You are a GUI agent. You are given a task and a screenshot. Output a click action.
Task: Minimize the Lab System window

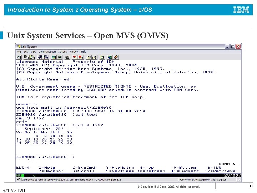click(x=227, y=46)
